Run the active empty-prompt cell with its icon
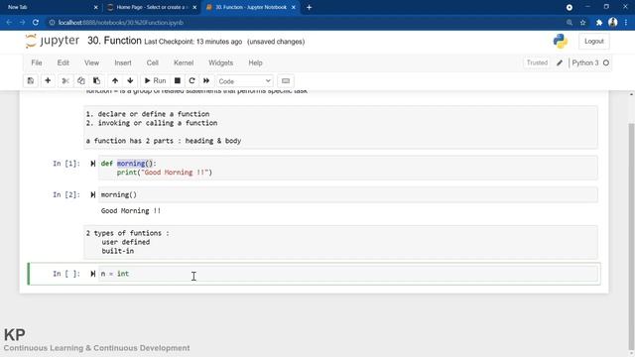Viewport: 635px width, 357px height. (x=92, y=274)
